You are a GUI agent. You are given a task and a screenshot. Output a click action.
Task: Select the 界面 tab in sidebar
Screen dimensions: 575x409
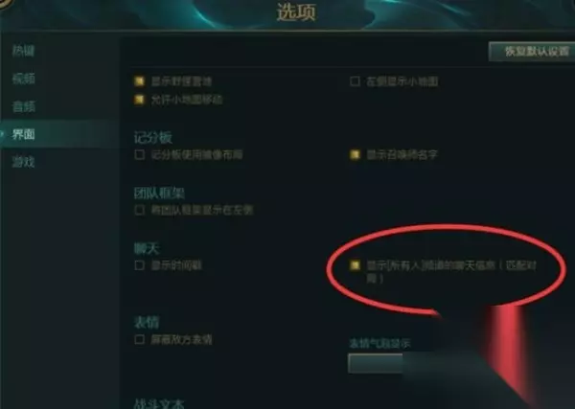[23, 134]
